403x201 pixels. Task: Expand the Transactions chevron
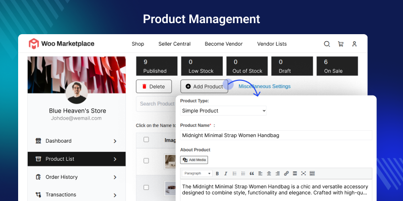(115, 195)
